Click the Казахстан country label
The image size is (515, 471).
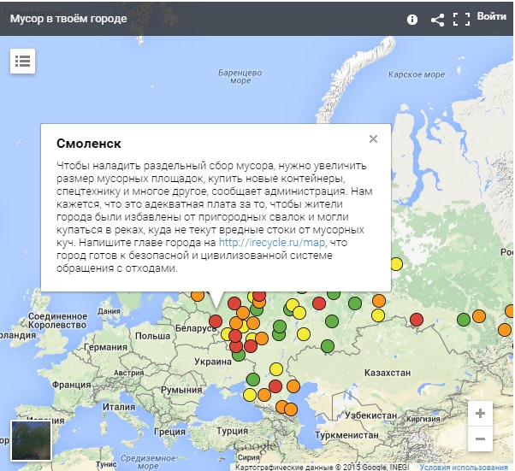click(x=388, y=373)
